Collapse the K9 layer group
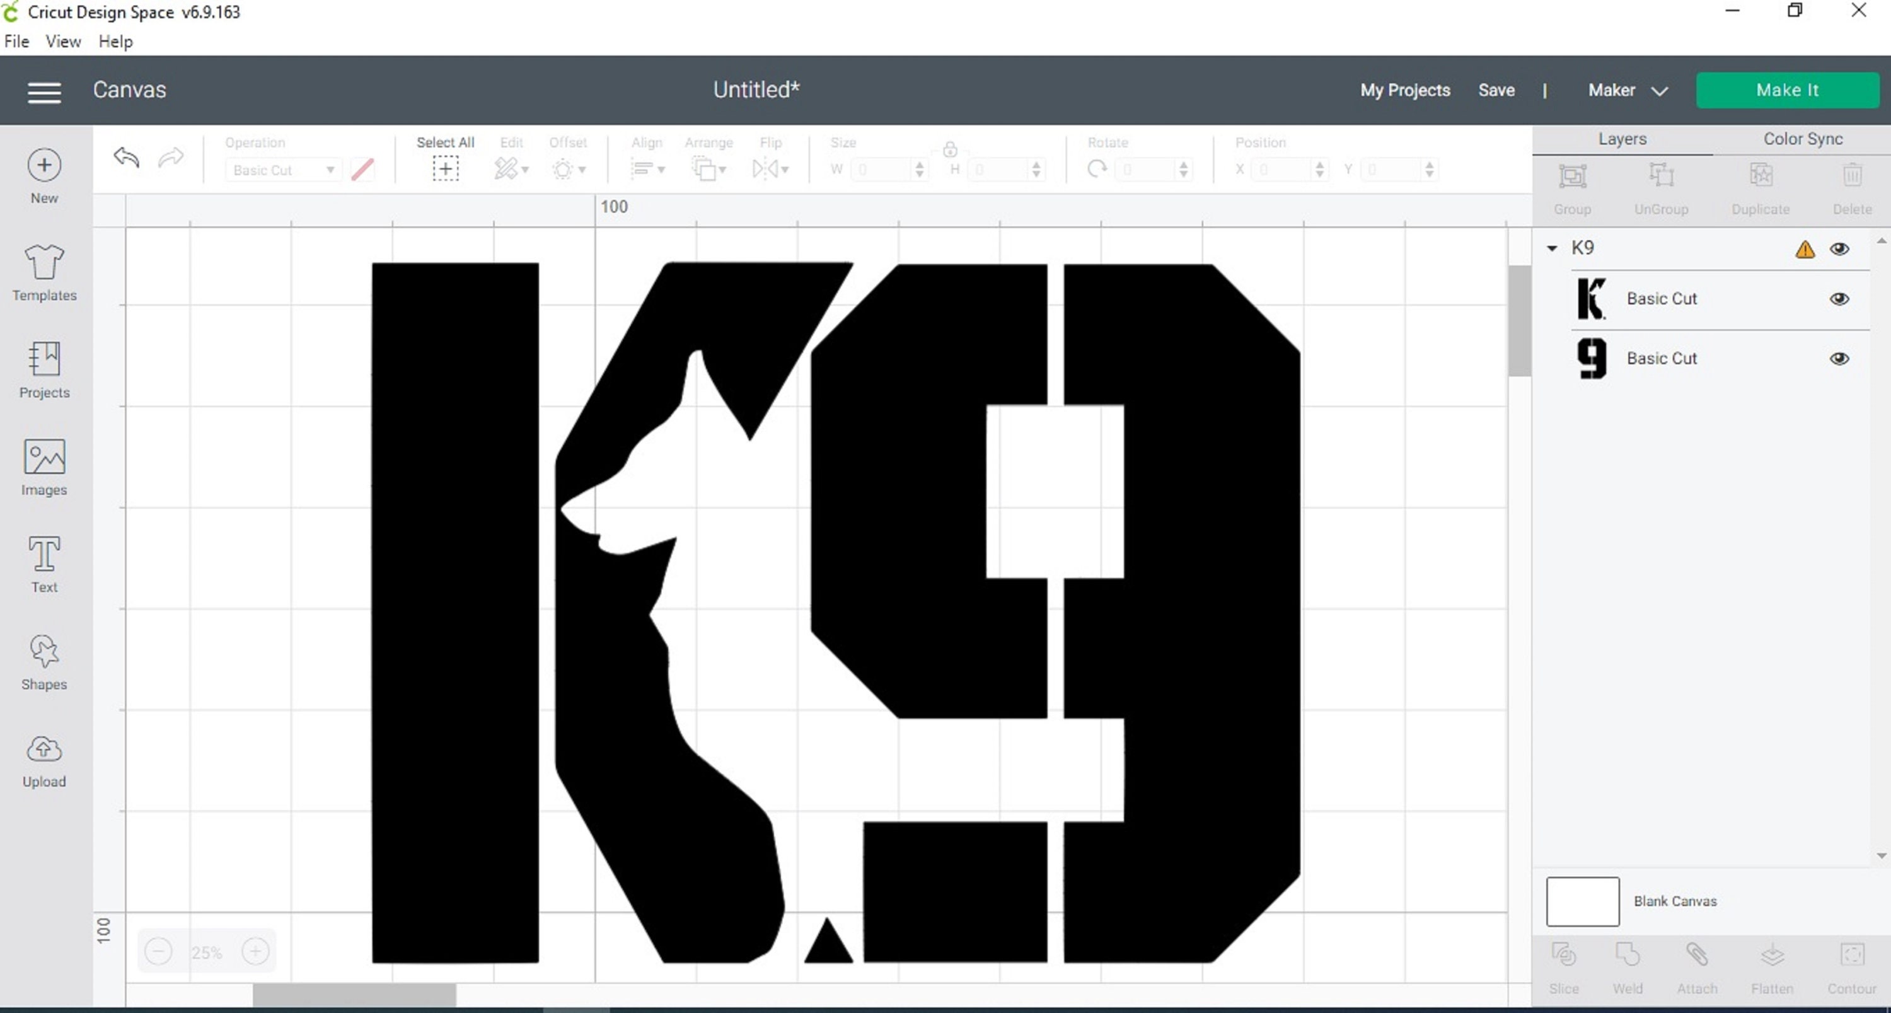This screenshot has height=1013, width=1891. [1551, 247]
